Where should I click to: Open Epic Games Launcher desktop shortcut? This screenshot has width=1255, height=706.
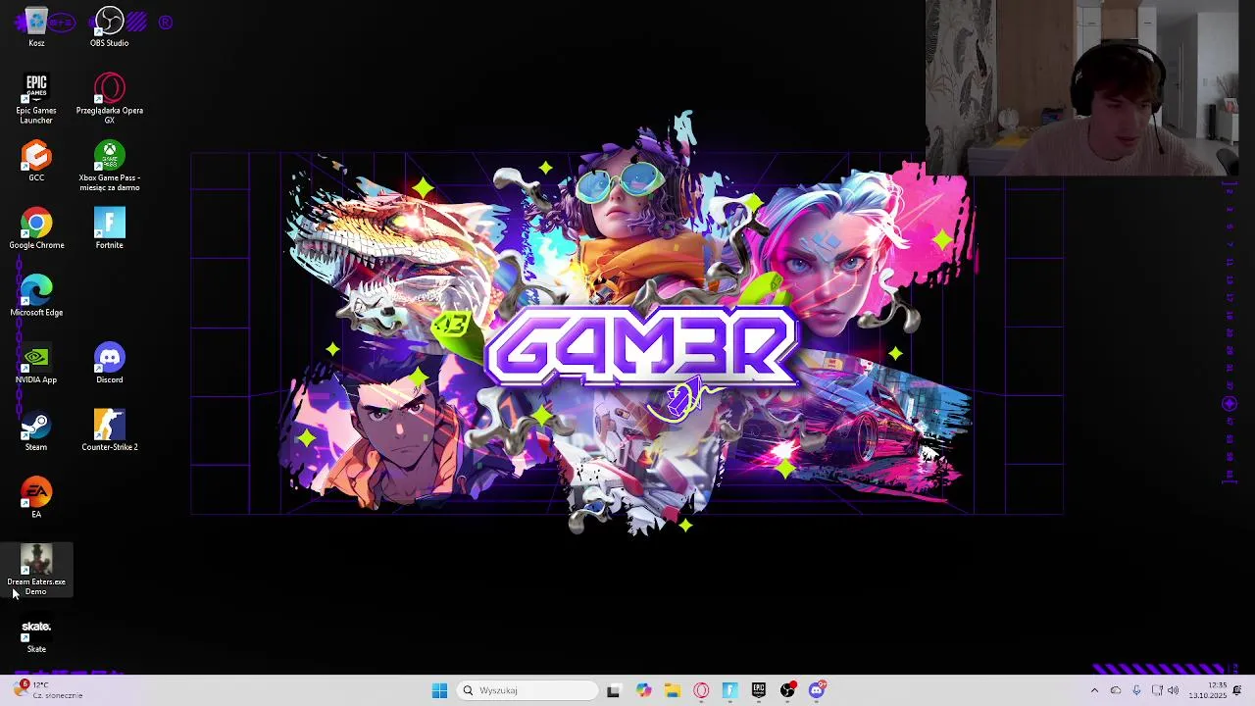pos(36,99)
